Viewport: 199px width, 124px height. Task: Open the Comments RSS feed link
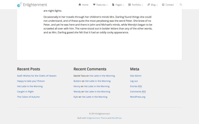click(138, 92)
